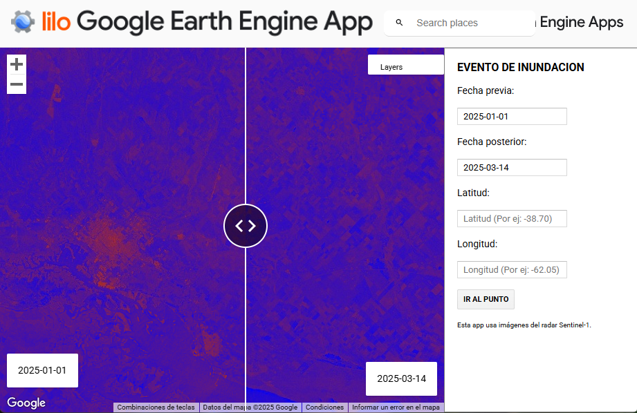This screenshot has width=637, height=413.
Task: Click the Fecha posterior date field
Action: [512, 168]
